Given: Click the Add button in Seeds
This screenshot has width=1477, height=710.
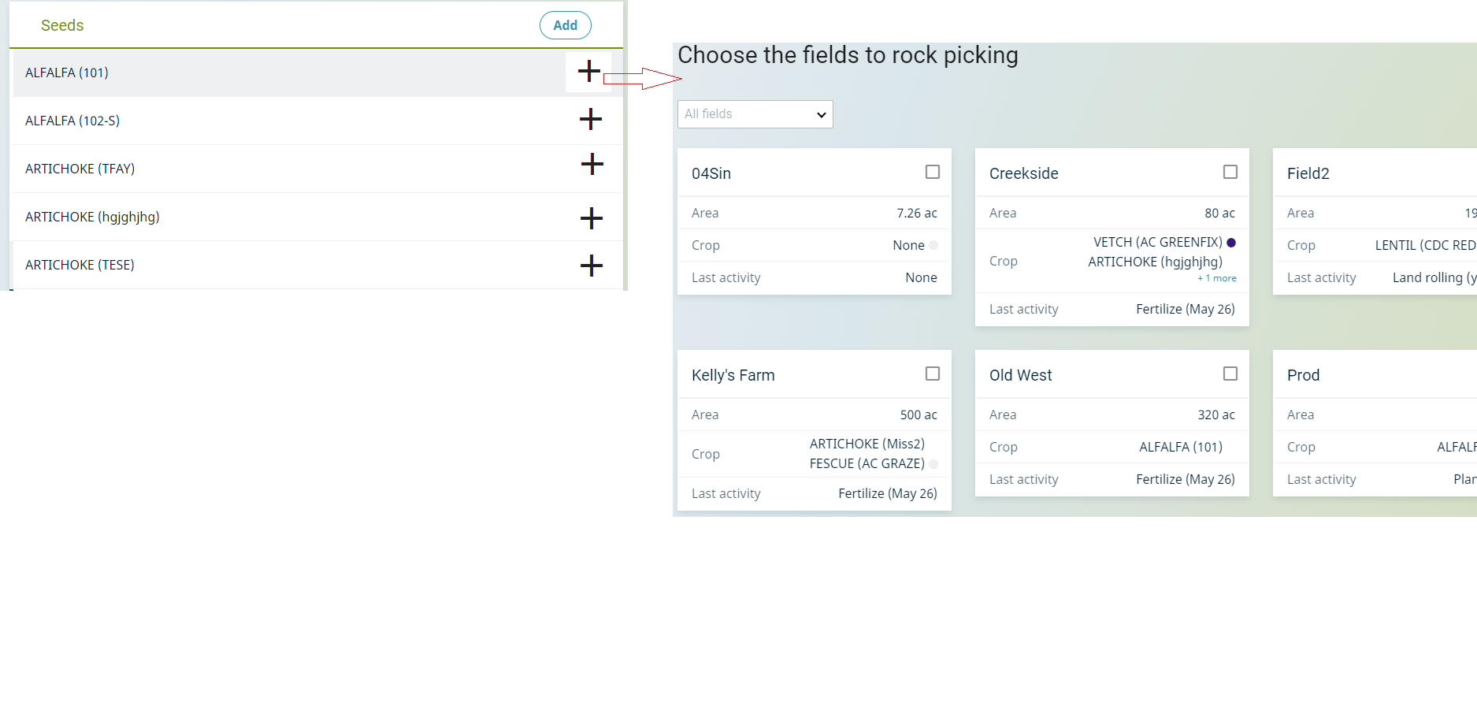Looking at the screenshot, I should point(565,25).
